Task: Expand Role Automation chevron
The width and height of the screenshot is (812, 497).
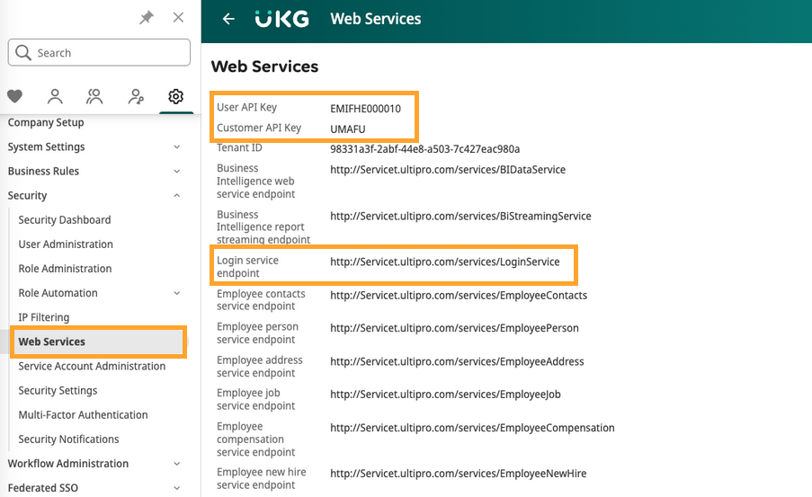Action: [x=176, y=293]
